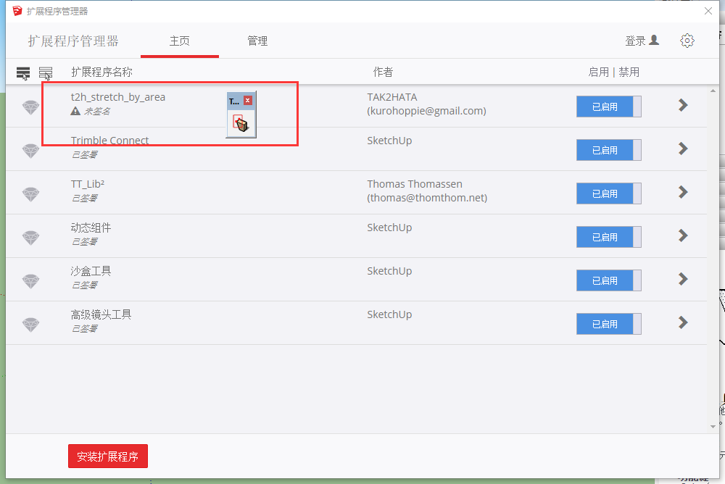Expand details chevron for TT_Lib²
The height and width of the screenshot is (484, 725).
tap(683, 192)
